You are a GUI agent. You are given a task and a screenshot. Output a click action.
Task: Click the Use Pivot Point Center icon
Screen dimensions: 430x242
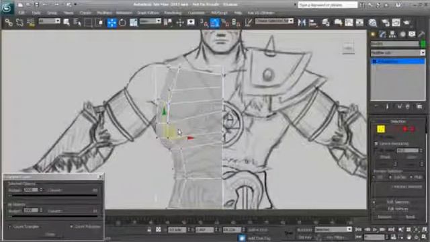(168, 22)
